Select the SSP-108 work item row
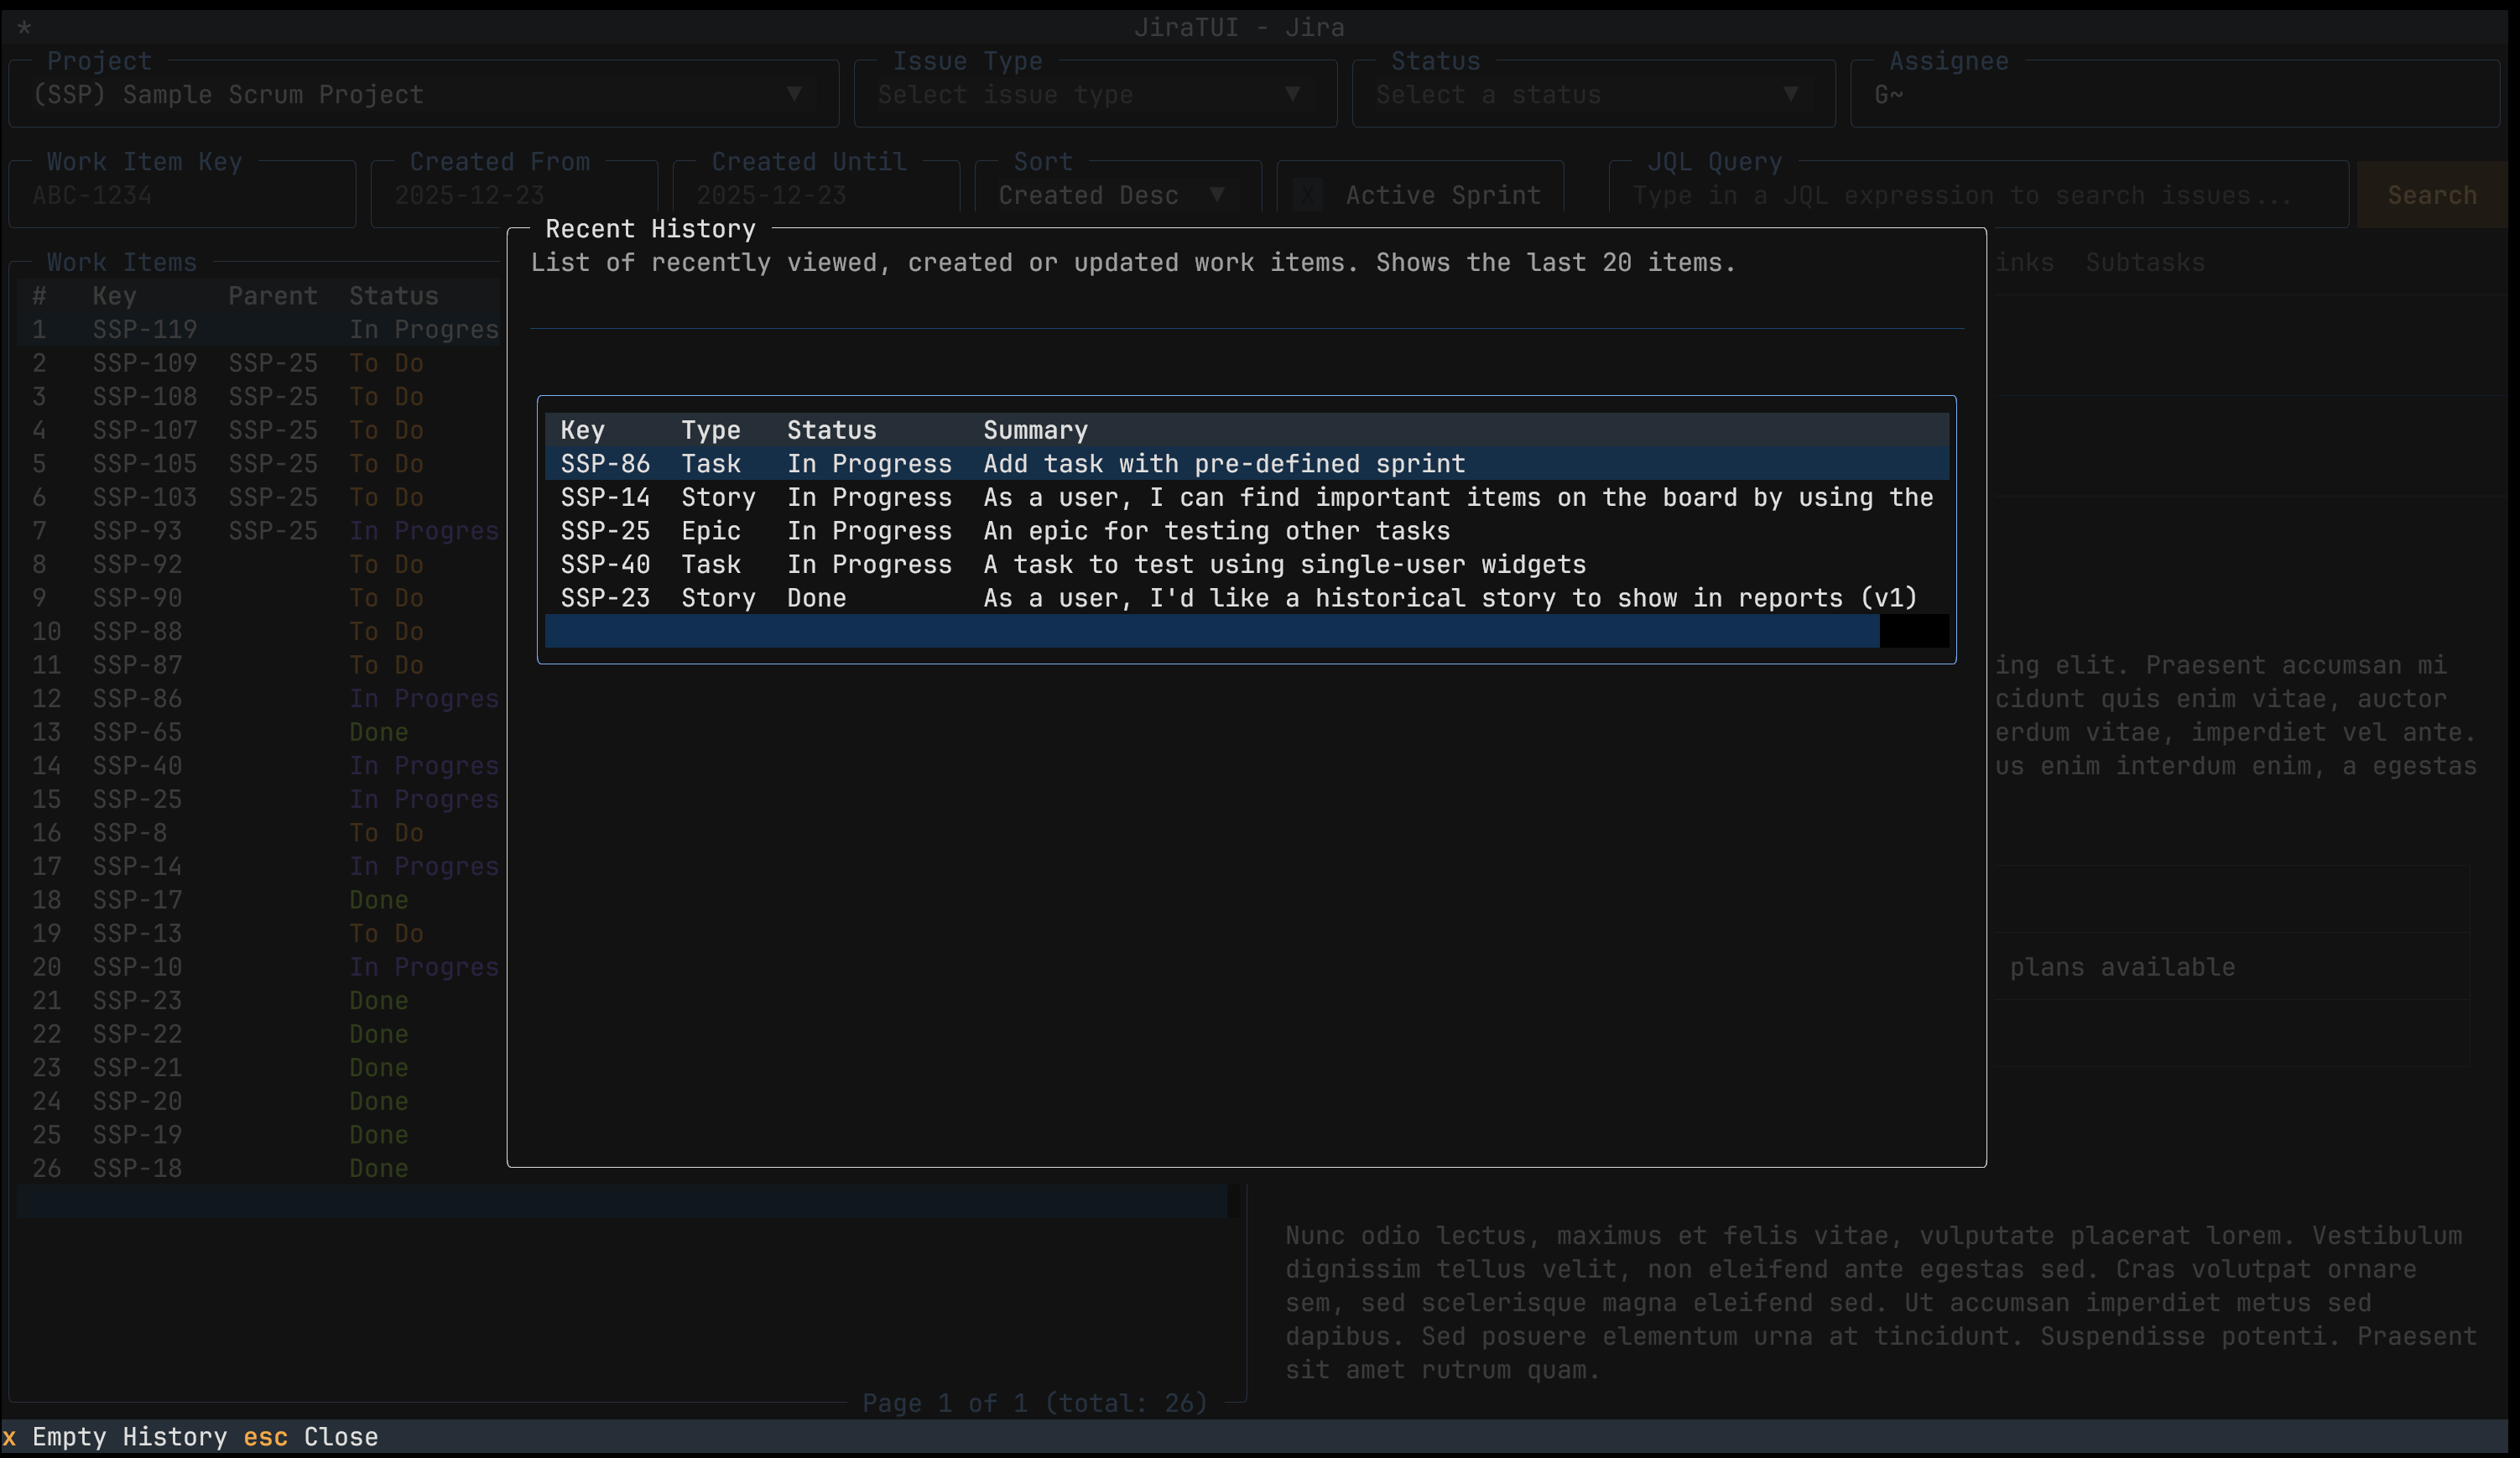The width and height of the screenshot is (2520, 1458). coord(258,396)
